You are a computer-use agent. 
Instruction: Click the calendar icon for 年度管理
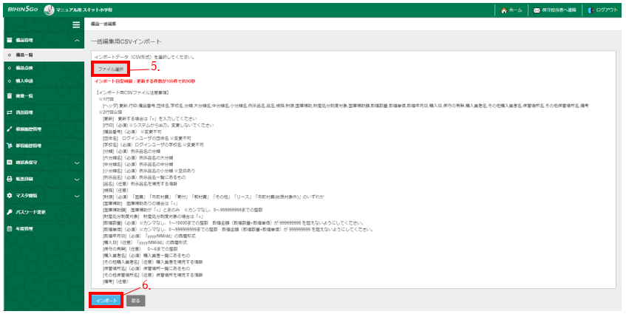coord(9,229)
